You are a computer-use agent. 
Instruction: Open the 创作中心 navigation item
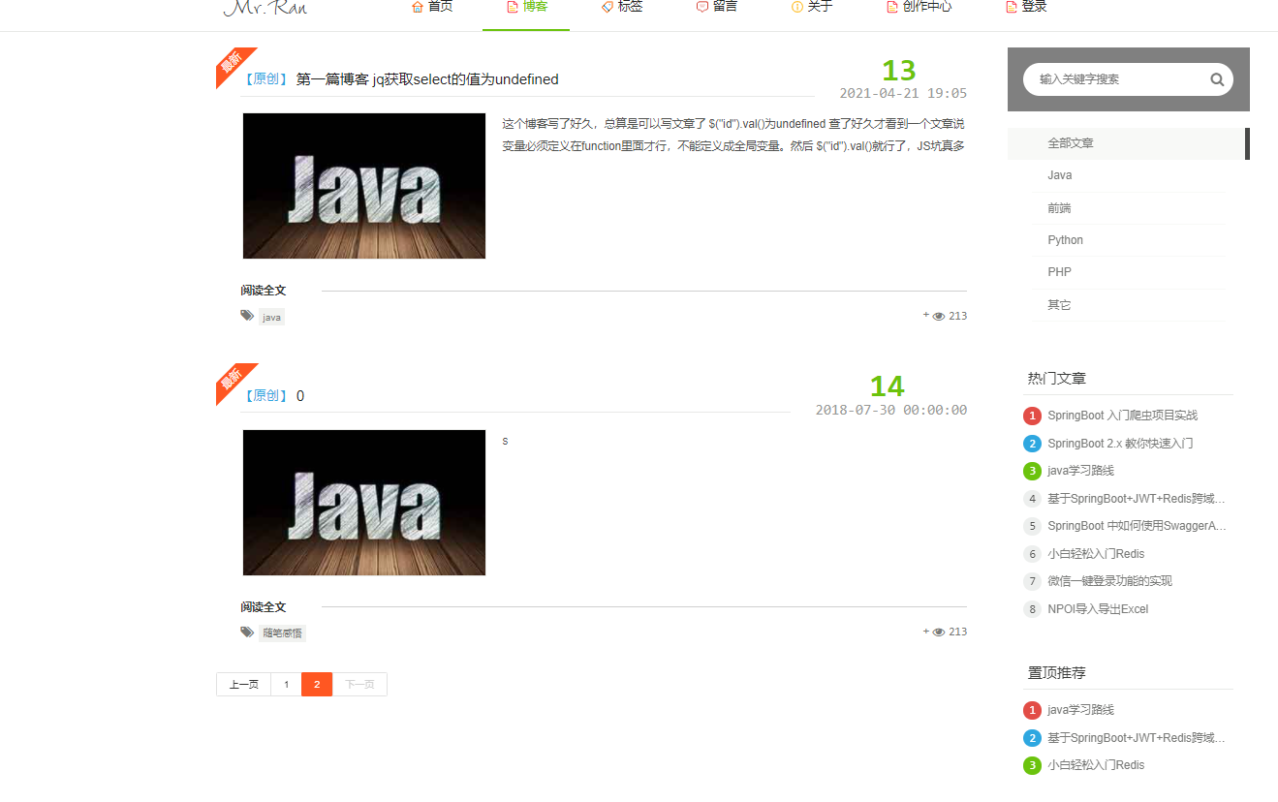pos(919,7)
